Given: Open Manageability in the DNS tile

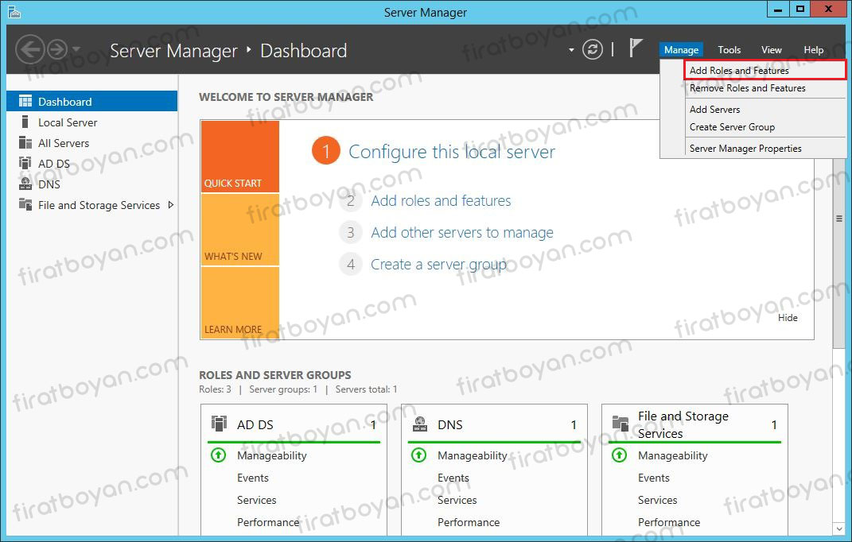Looking at the screenshot, I should [x=473, y=455].
